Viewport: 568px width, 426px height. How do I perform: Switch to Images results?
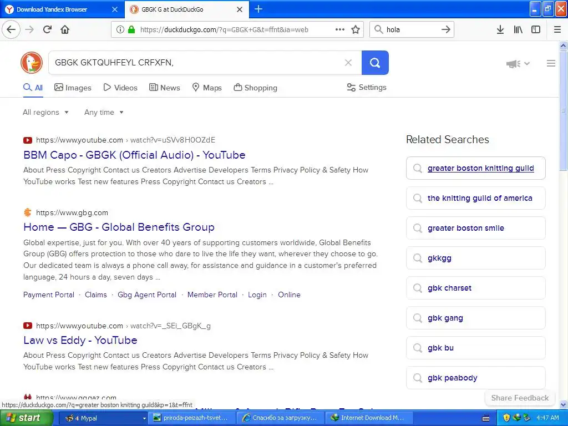73,88
